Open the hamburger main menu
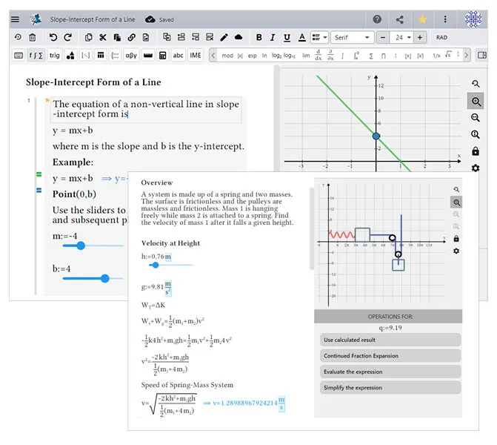The image size is (497, 445). point(15,19)
